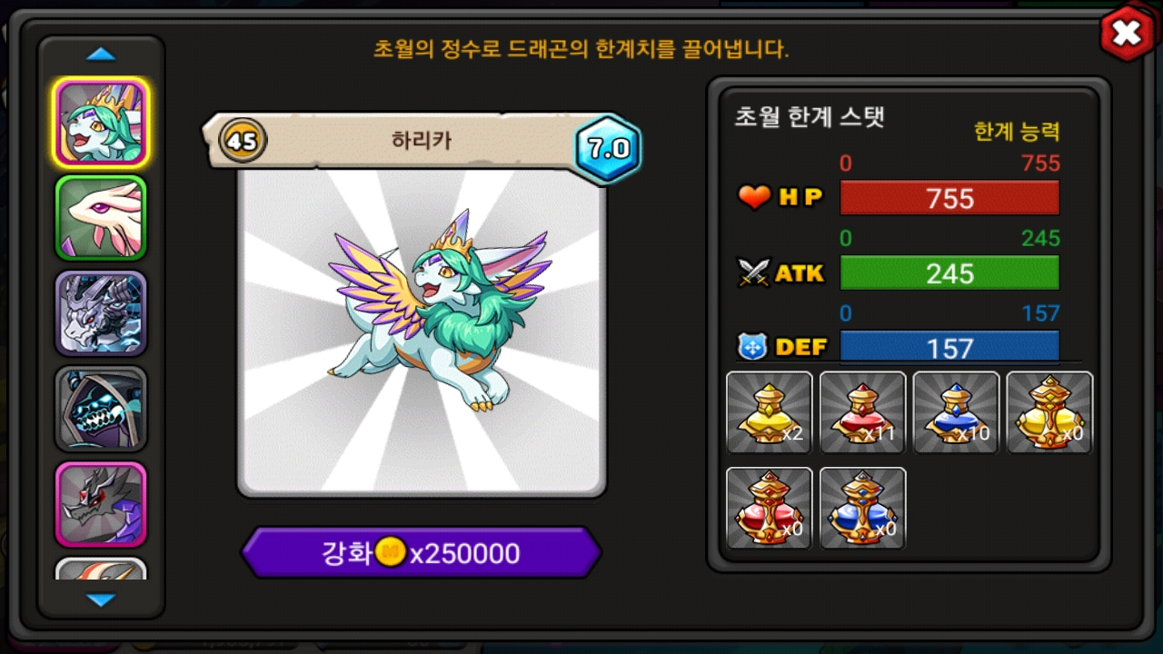Move up the dragon list with the top arrow

101,54
